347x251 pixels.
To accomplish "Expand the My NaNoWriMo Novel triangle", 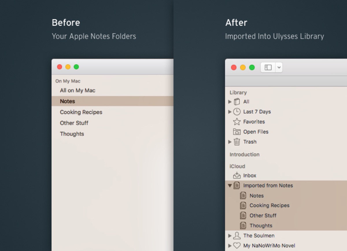I will [x=230, y=245].
